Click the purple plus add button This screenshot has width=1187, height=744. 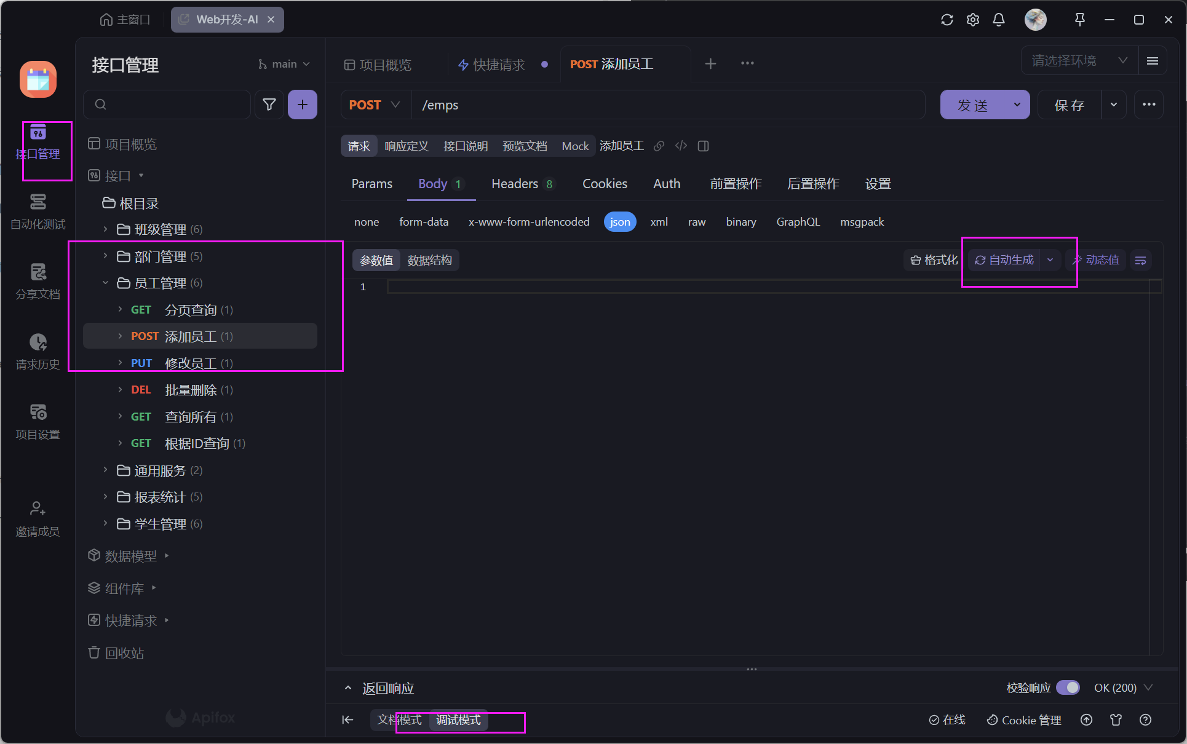click(302, 105)
